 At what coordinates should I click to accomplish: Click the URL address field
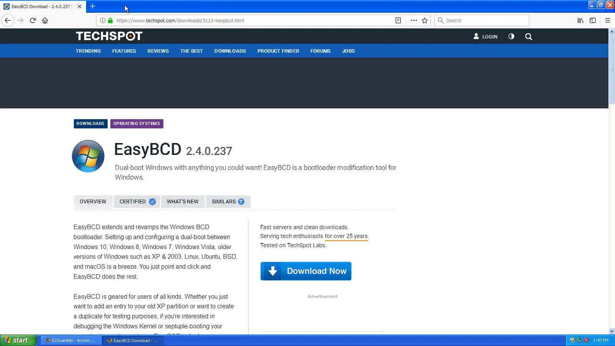254,20
